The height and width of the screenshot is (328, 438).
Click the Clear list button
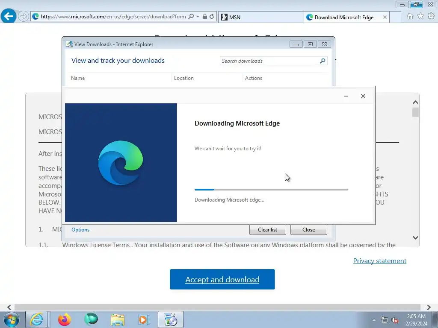coord(268,229)
